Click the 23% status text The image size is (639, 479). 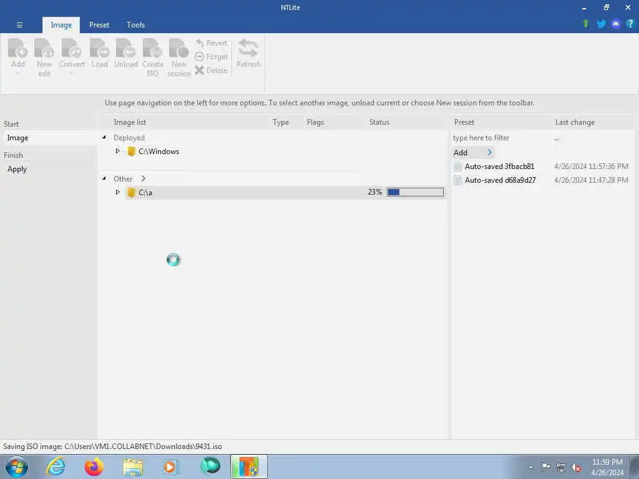[x=375, y=192]
